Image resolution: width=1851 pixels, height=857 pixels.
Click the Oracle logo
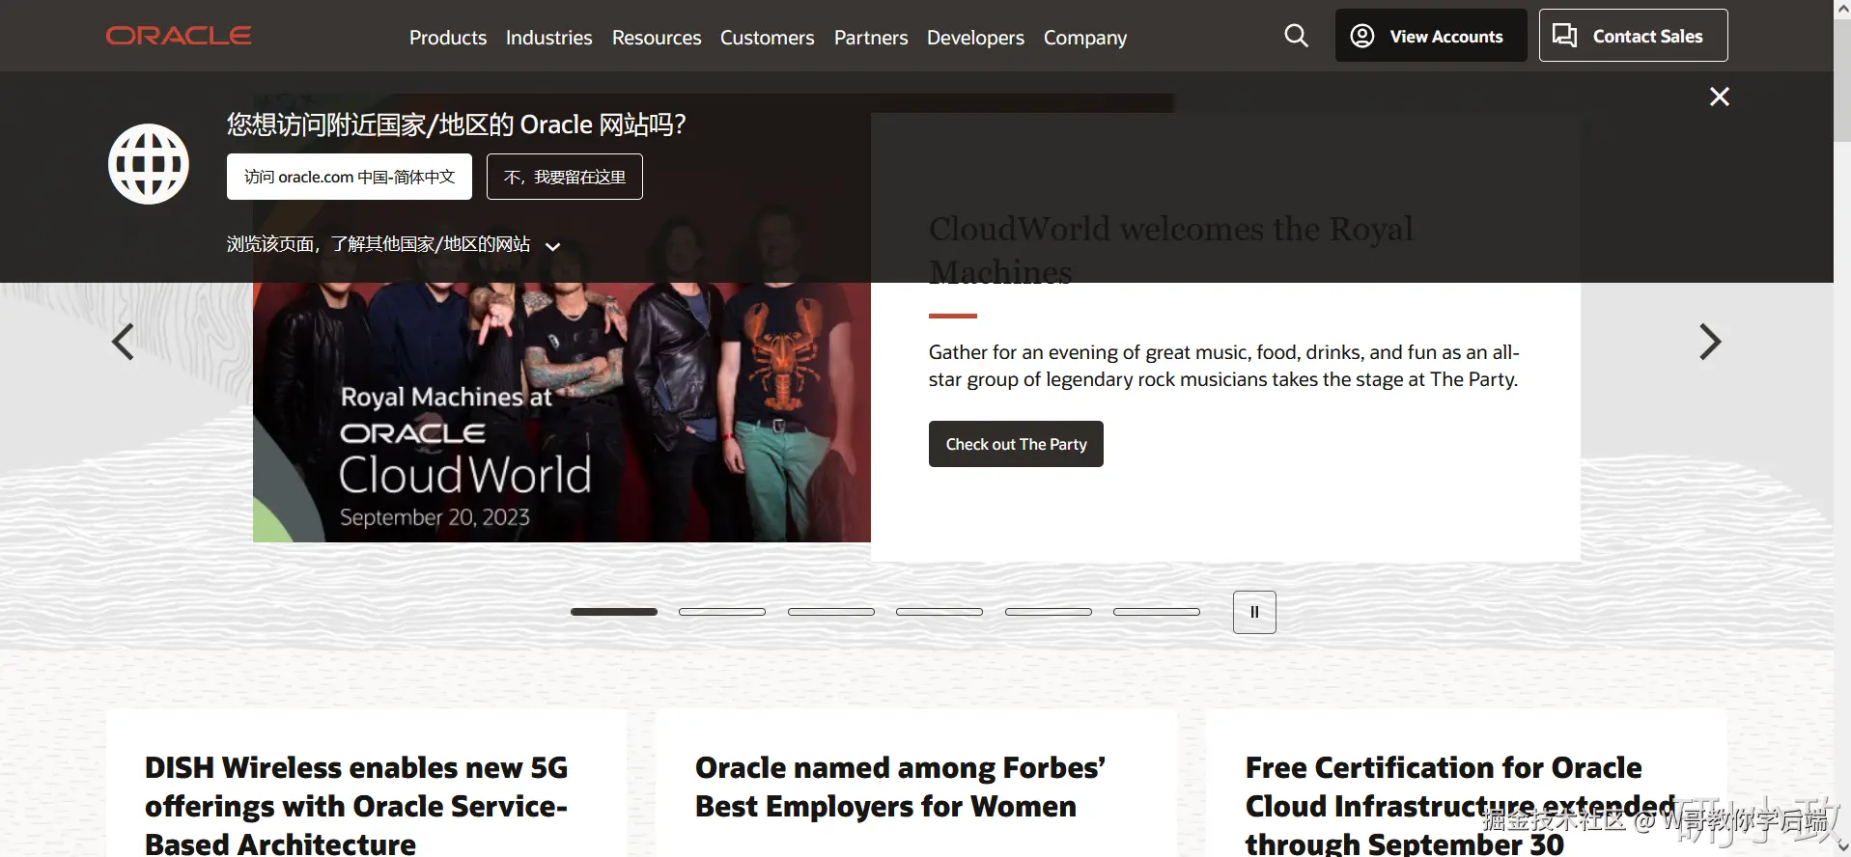click(x=179, y=36)
